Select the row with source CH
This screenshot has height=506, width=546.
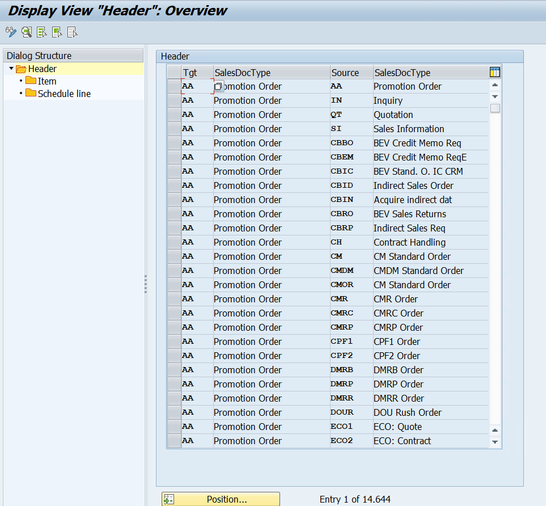tap(174, 242)
